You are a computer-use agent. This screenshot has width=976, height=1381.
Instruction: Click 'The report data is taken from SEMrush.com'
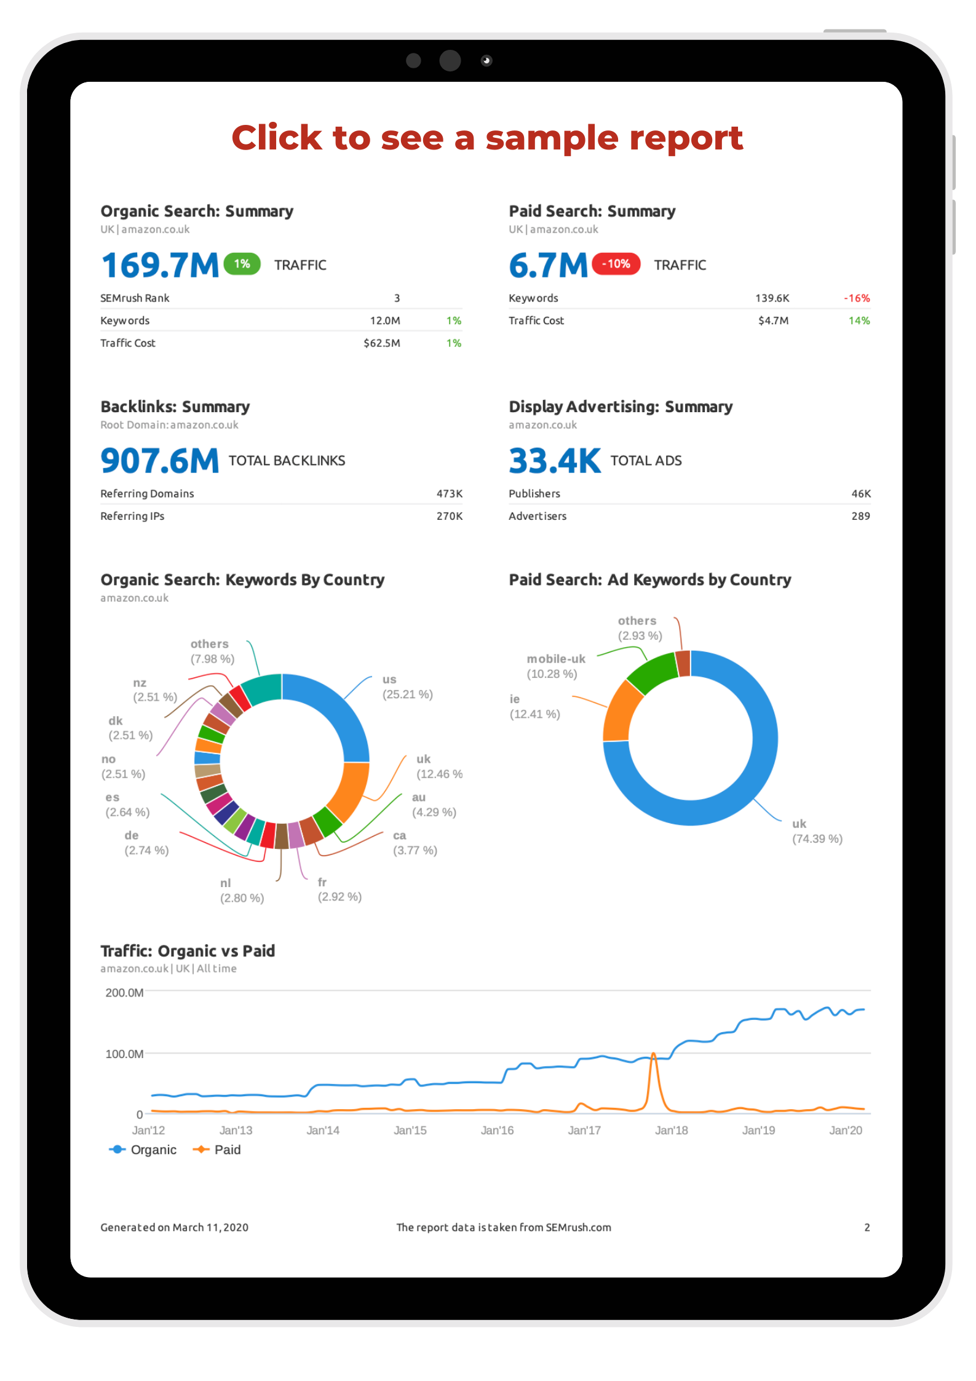pos(504,1227)
